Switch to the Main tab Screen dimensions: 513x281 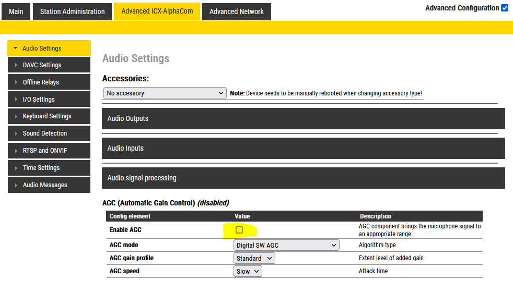tap(16, 11)
